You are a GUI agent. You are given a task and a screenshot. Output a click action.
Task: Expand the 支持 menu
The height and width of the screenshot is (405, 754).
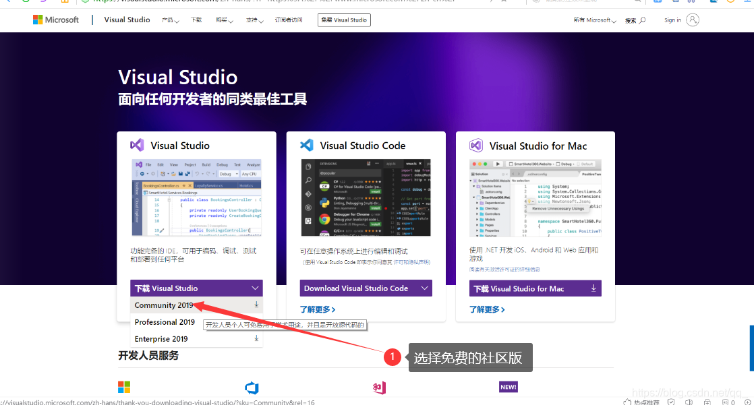coord(254,20)
